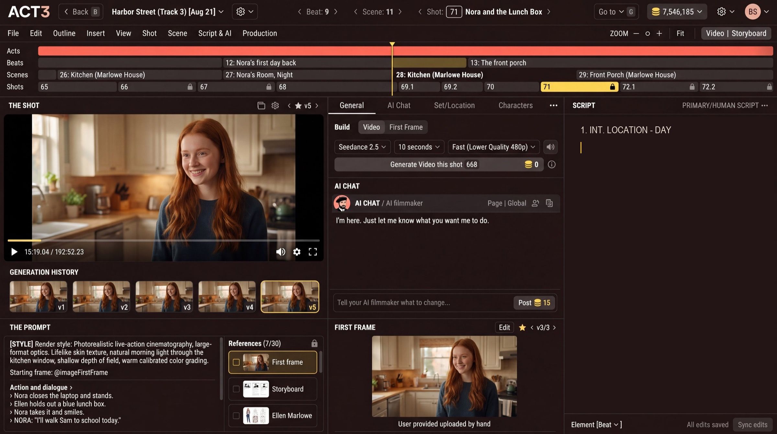The width and height of the screenshot is (777, 434).
Task: Check the Ellen Marlowe reference
Action: pyautogui.click(x=236, y=416)
